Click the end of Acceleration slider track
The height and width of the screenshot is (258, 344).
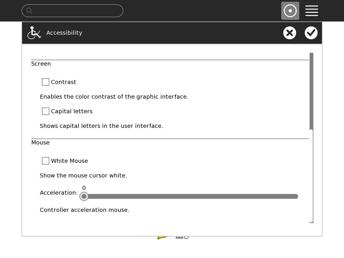coord(295,196)
